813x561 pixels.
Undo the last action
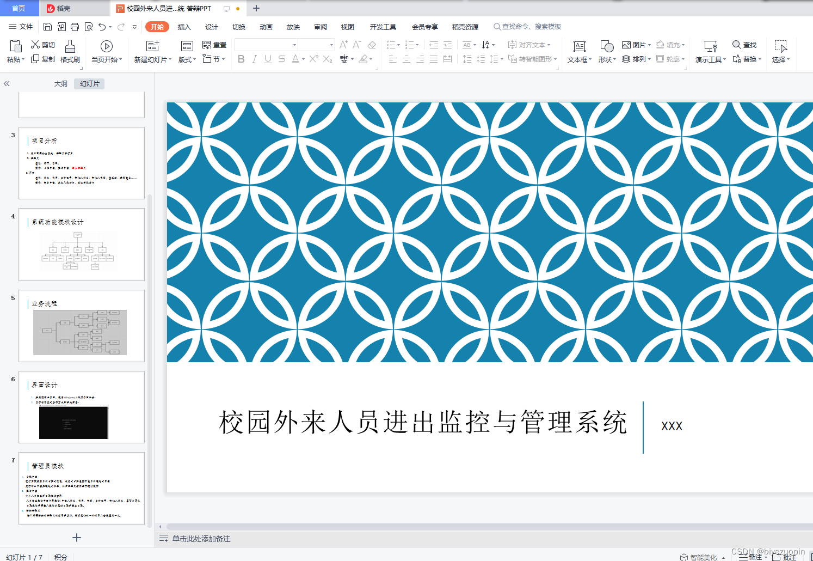pyautogui.click(x=102, y=27)
